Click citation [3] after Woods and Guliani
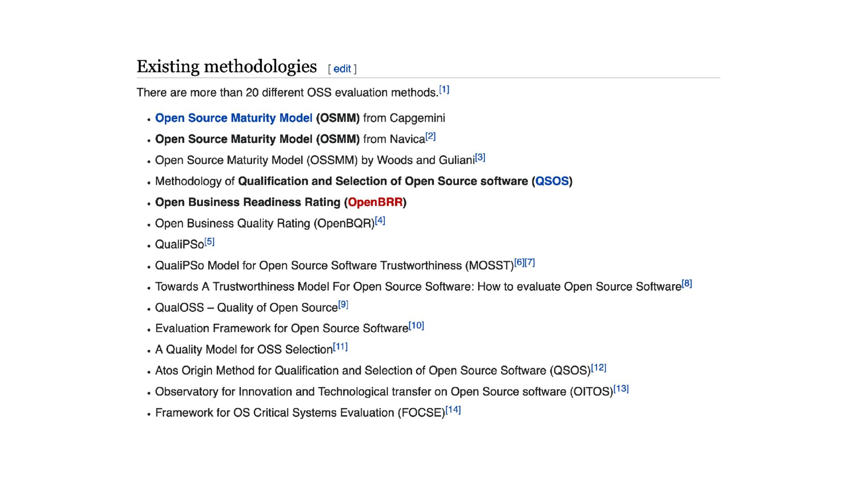 click(480, 157)
